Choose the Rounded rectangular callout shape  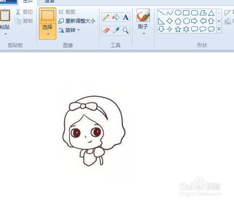pos(195,29)
